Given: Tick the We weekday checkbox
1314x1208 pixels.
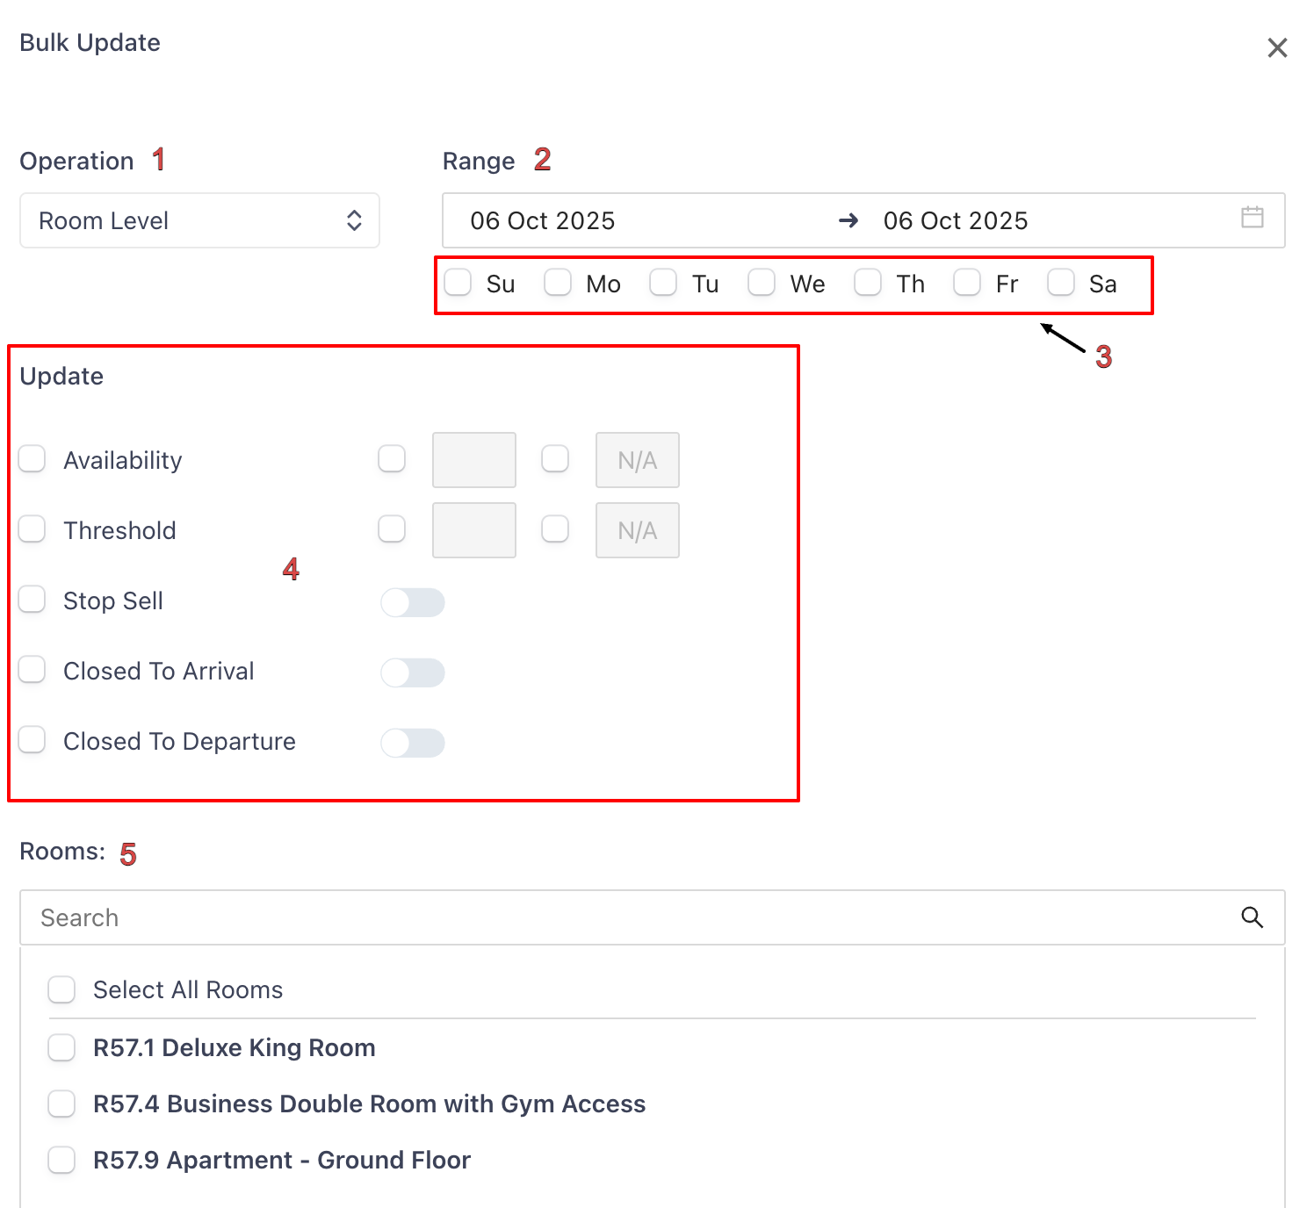Looking at the screenshot, I should [762, 283].
